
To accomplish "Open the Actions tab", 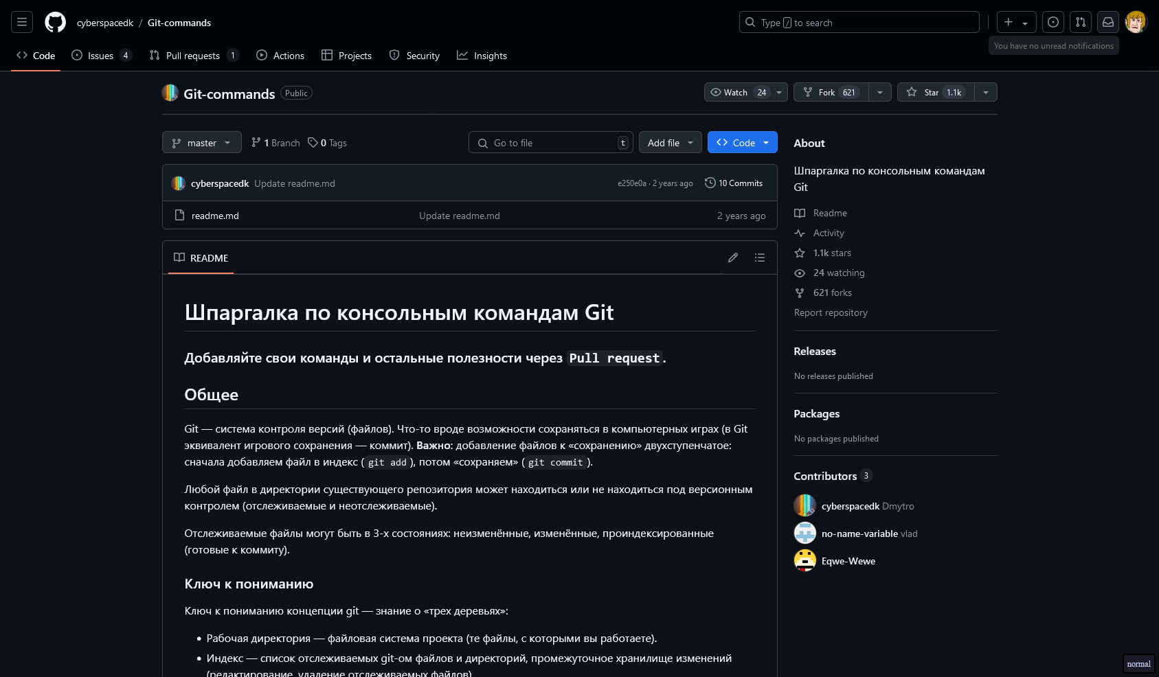I will [280, 56].
